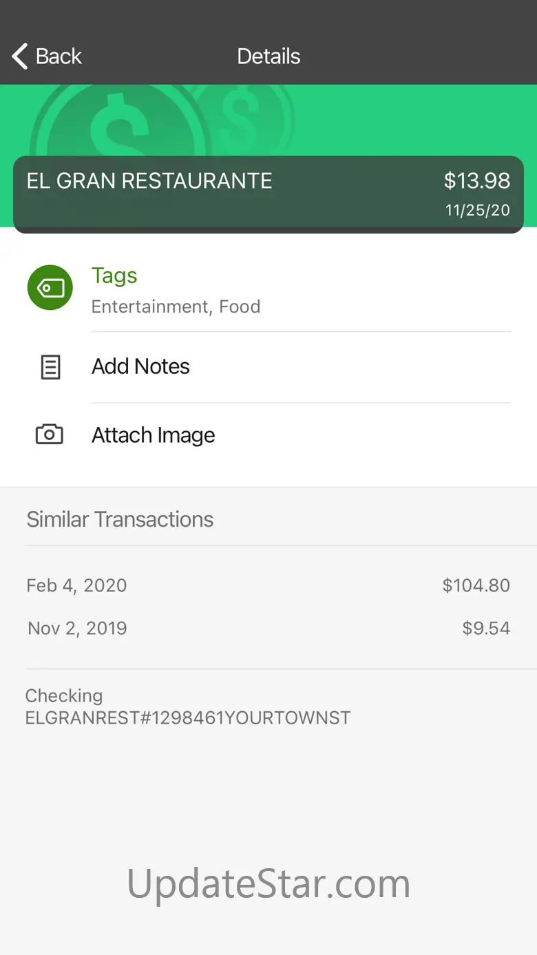The image size is (537, 955).
Task: Open the Tags row label
Action: click(114, 275)
